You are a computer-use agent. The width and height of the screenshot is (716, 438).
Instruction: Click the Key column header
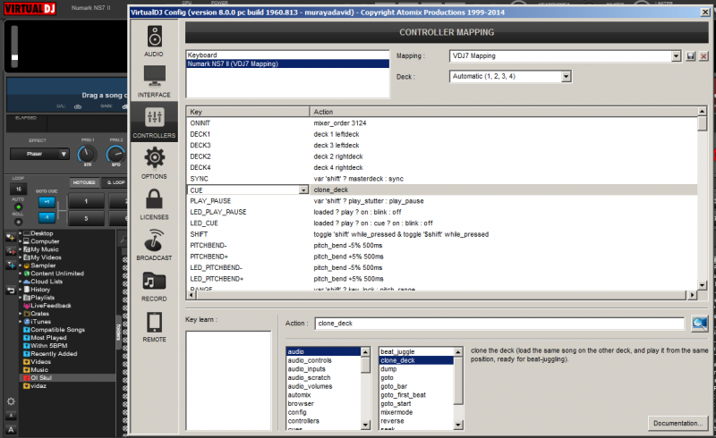tap(248, 112)
